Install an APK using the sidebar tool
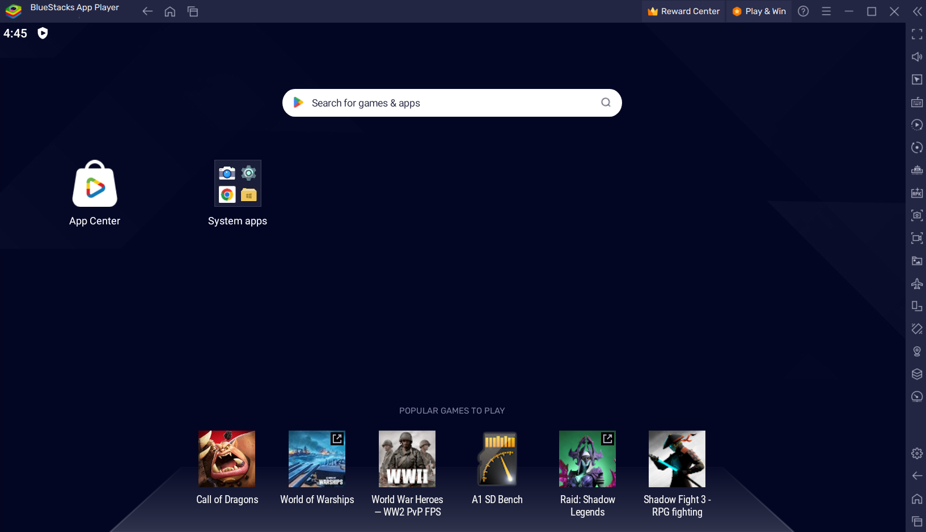Viewport: 926px width, 532px height. (x=917, y=193)
